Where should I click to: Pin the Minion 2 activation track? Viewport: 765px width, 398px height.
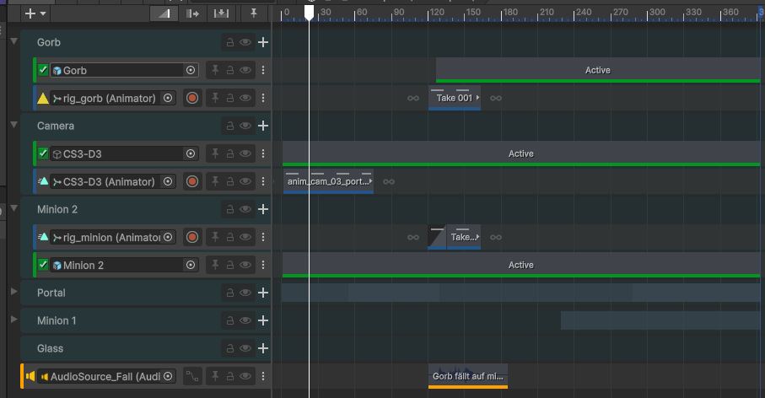(215, 265)
